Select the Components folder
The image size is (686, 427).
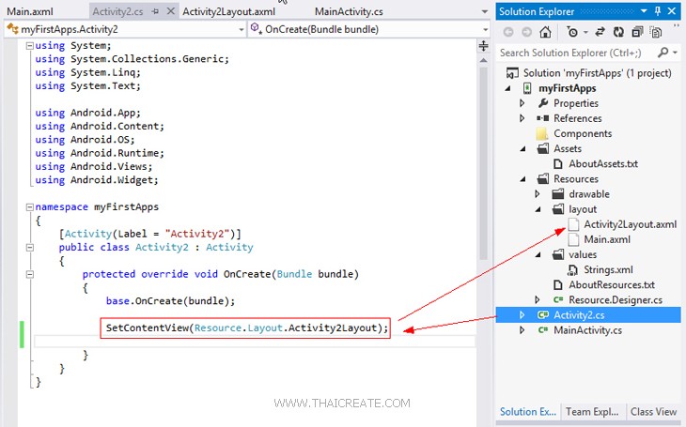pos(583,133)
